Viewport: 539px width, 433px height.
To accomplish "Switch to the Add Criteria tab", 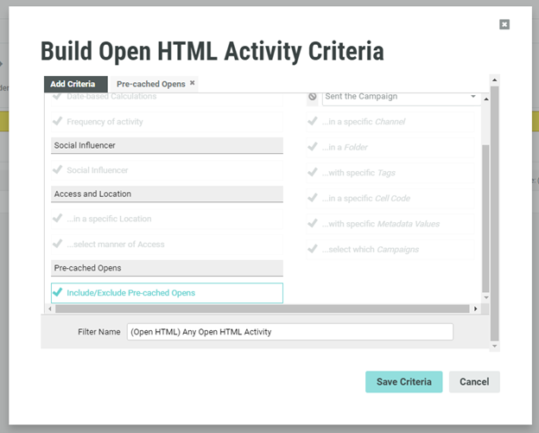I will 75,84.
